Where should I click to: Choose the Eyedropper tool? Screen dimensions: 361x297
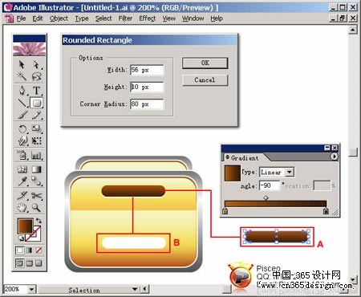pos(22,181)
